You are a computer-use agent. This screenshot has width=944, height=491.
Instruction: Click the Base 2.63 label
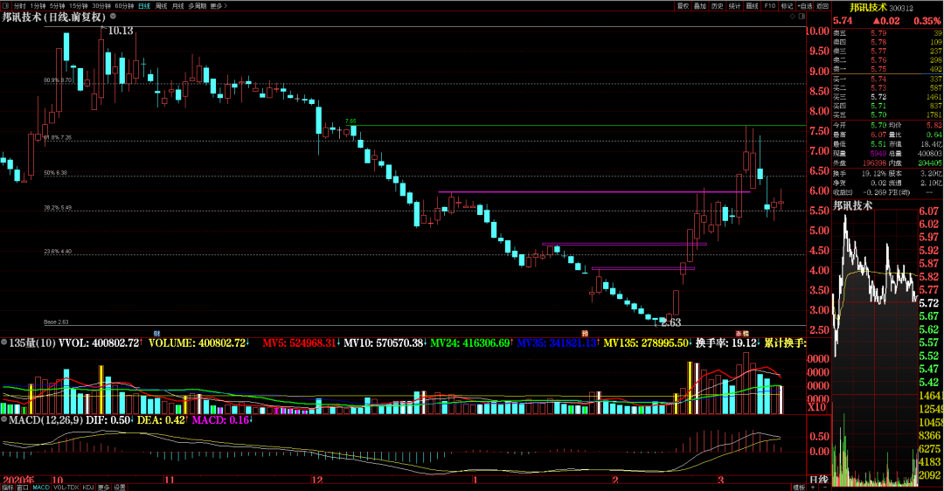(56, 322)
